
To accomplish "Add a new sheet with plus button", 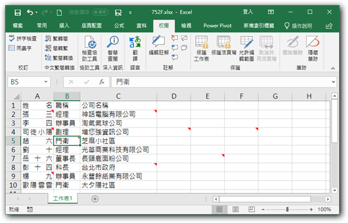I will 95,199.
